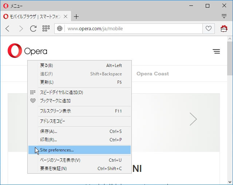This screenshot has height=185, width=233.
Task: Choose ブックマークに追加 menu entry
Action: pyautogui.click(x=79, y=101)
